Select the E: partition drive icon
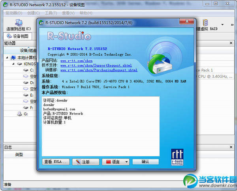The image size is (237, 191). (26, 95)
